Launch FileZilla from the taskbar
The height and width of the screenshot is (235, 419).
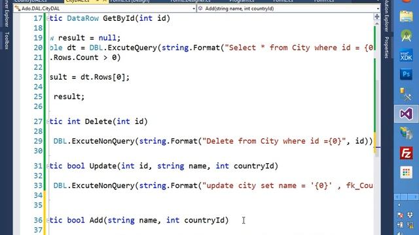[x=406, y=153]
